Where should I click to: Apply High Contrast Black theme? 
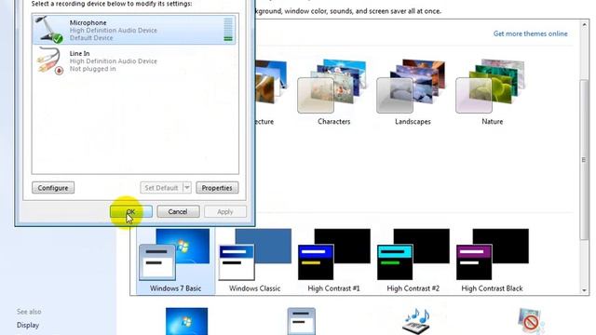click(x=492, y=261)
